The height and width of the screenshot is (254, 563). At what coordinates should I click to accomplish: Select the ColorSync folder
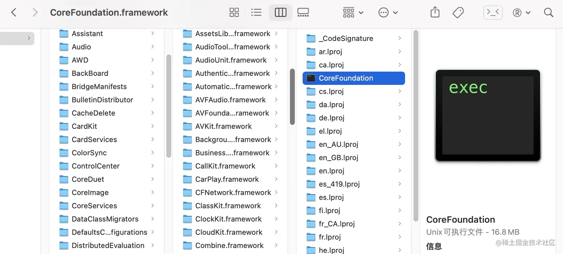(x=107, y=153)
